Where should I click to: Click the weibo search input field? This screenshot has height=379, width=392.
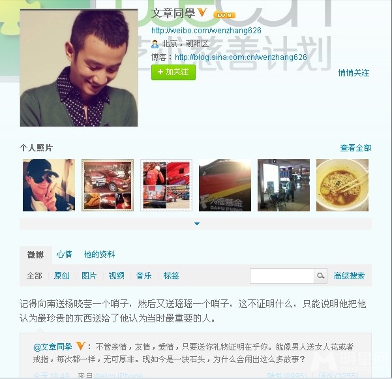[282, 276]
